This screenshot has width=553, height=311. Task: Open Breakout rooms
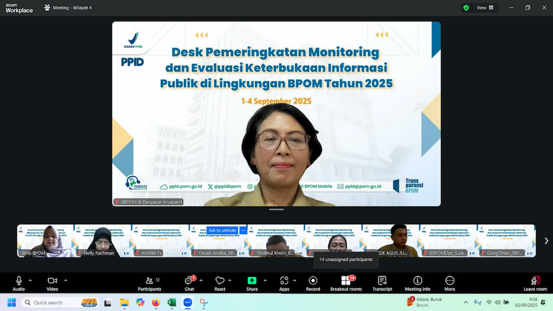(346, 283)
